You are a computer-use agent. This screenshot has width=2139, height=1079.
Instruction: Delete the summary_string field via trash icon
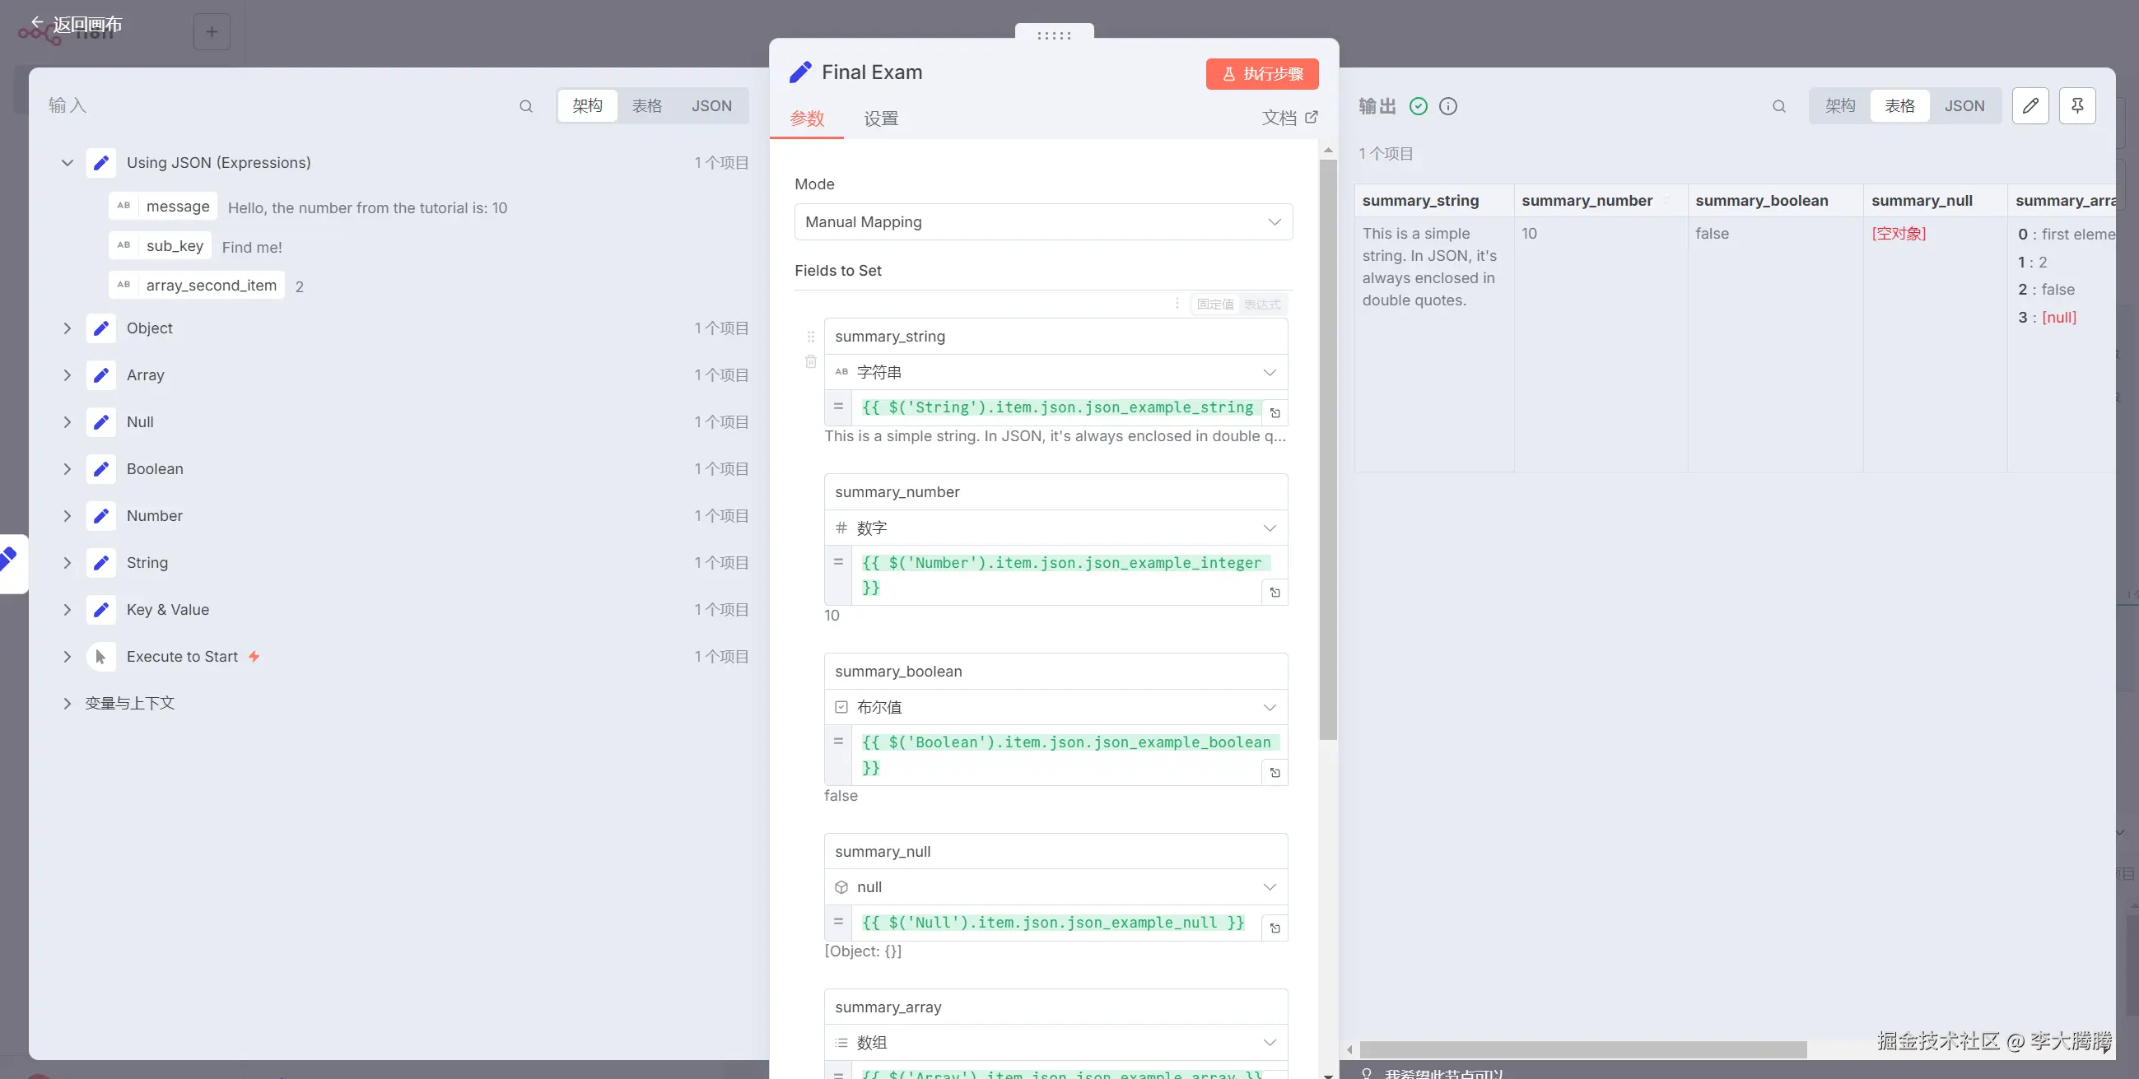[811, 362]
